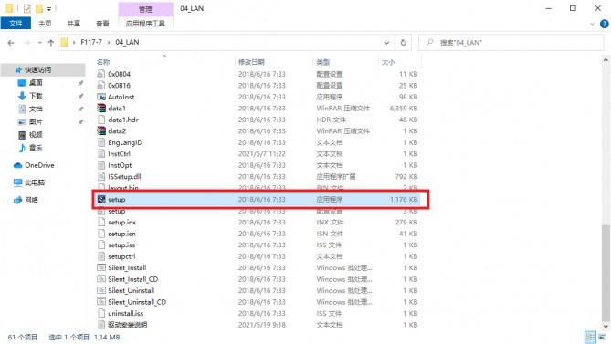
Task: Select OneDrive in navigation pane
Action: [39, 165]
